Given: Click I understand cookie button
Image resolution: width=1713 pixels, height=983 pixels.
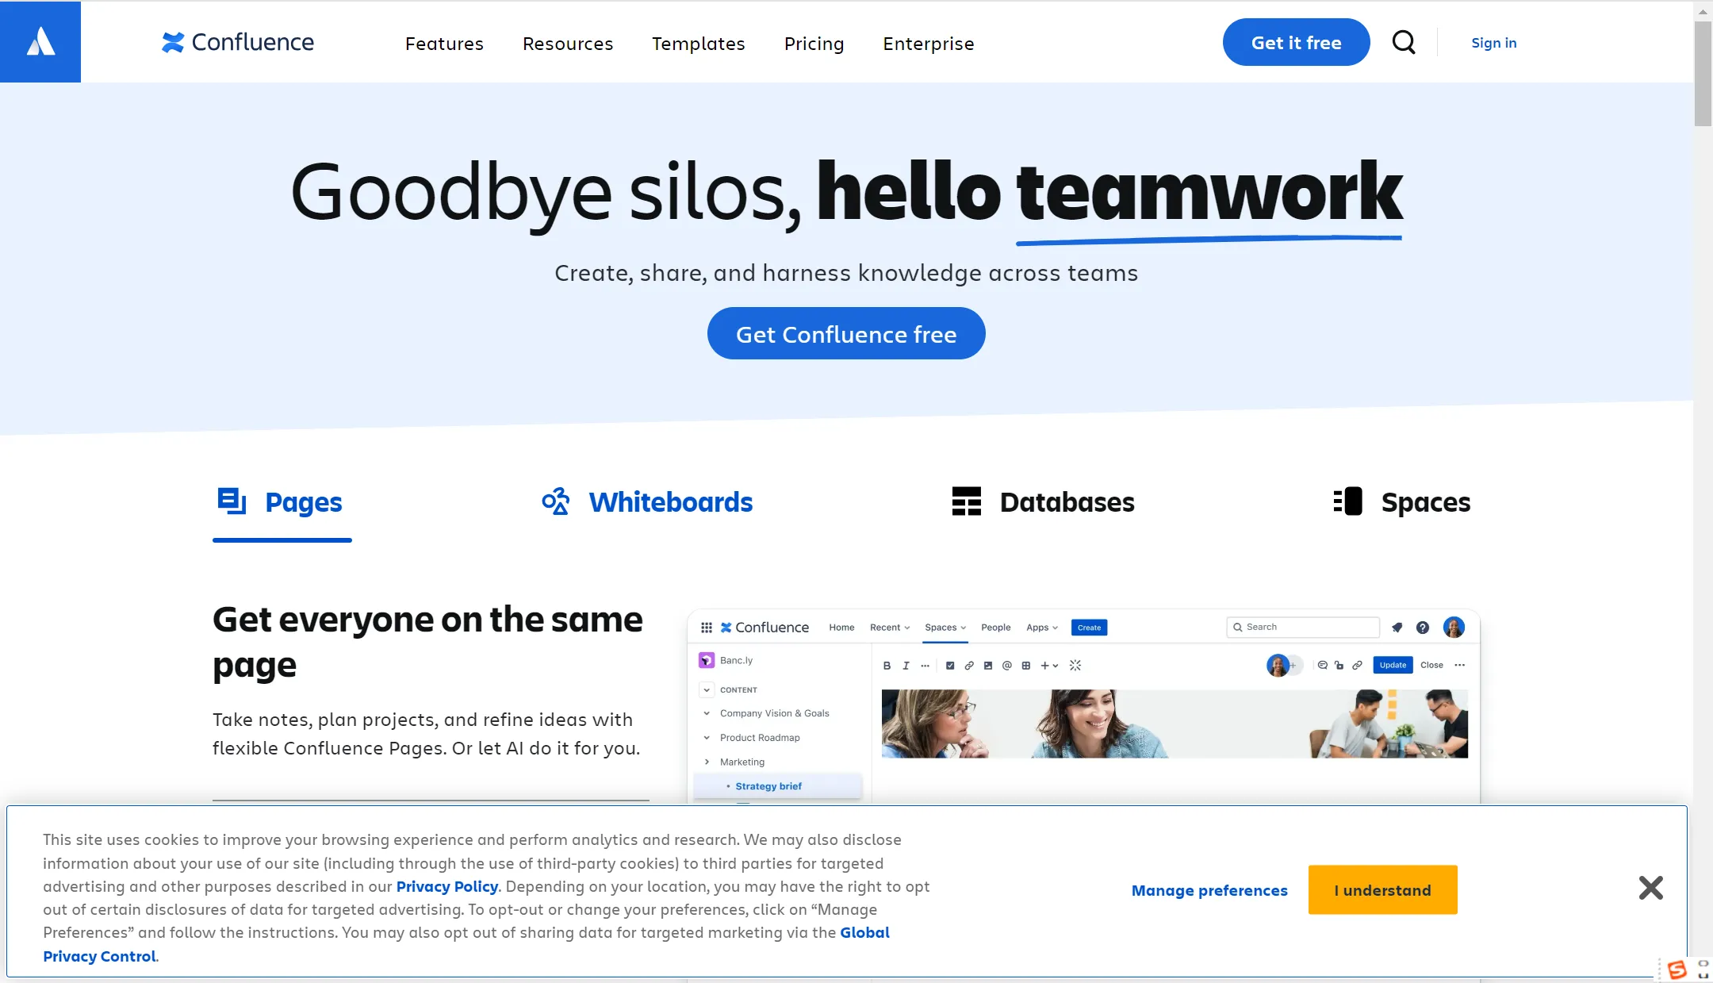Looking at the screenshot, I should (x=1382, y=889).
